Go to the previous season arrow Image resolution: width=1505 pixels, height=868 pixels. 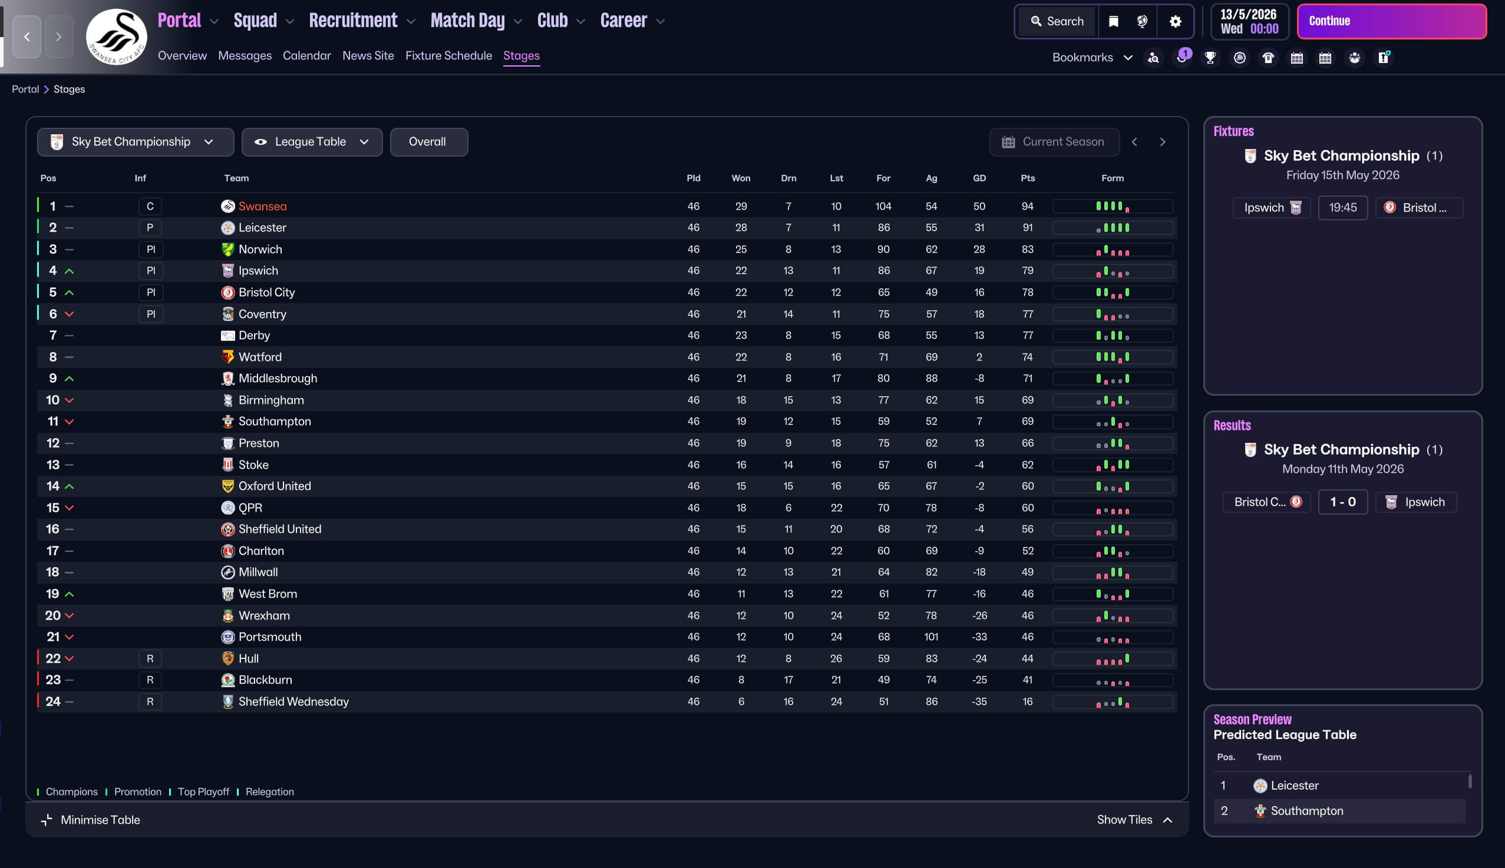pos(1134,142)
